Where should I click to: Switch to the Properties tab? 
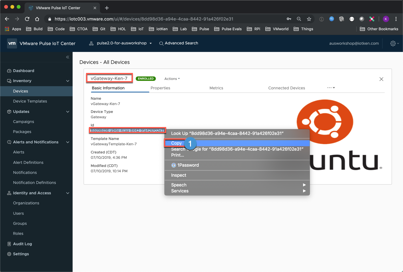tap(160, 88)
